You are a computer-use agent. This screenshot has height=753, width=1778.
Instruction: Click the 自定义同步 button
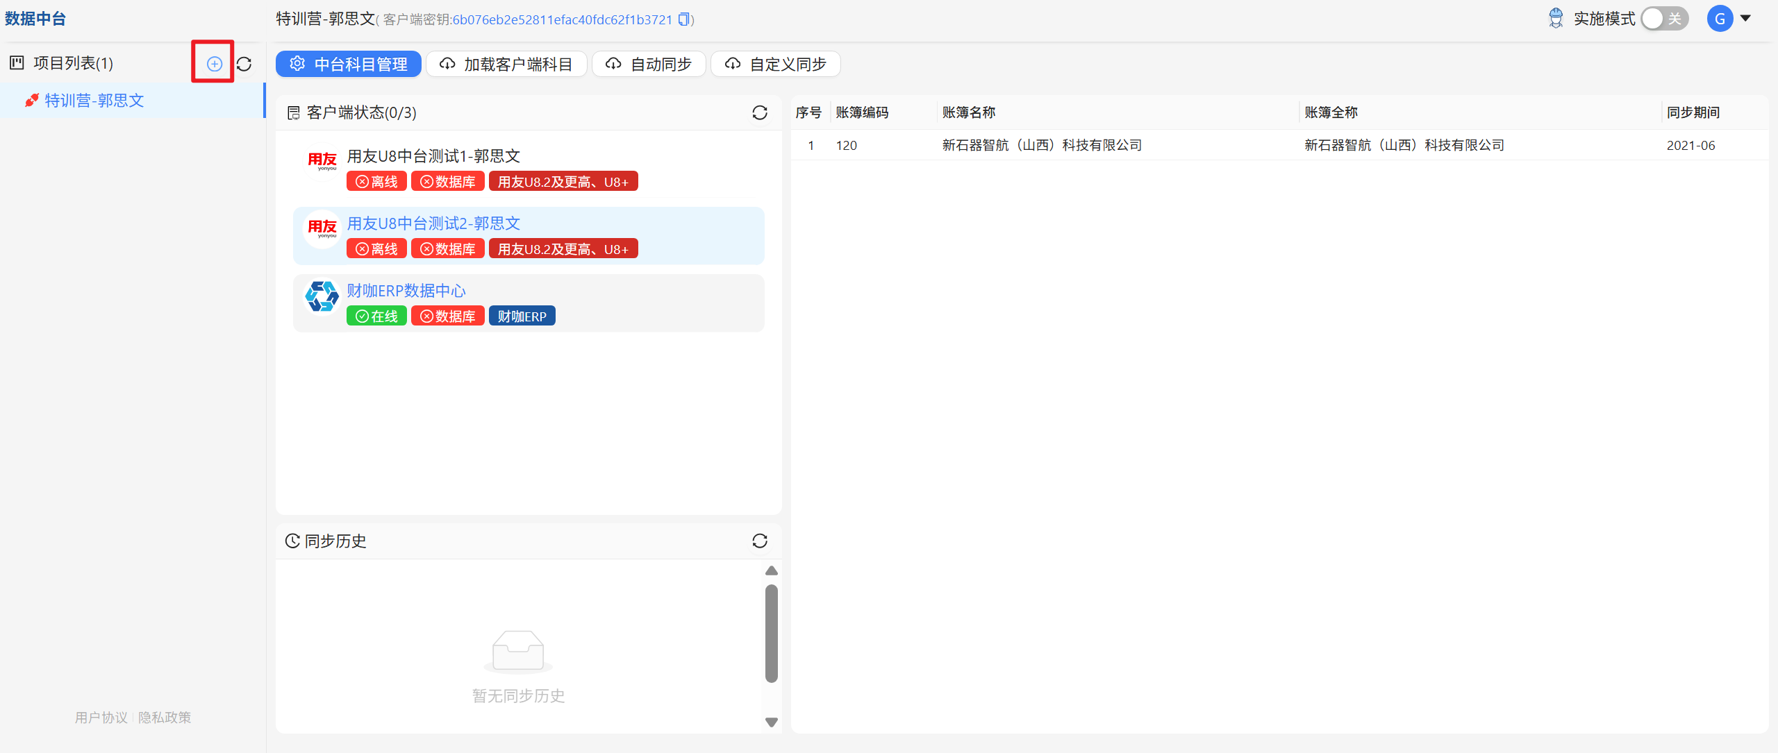pos(776,64)
